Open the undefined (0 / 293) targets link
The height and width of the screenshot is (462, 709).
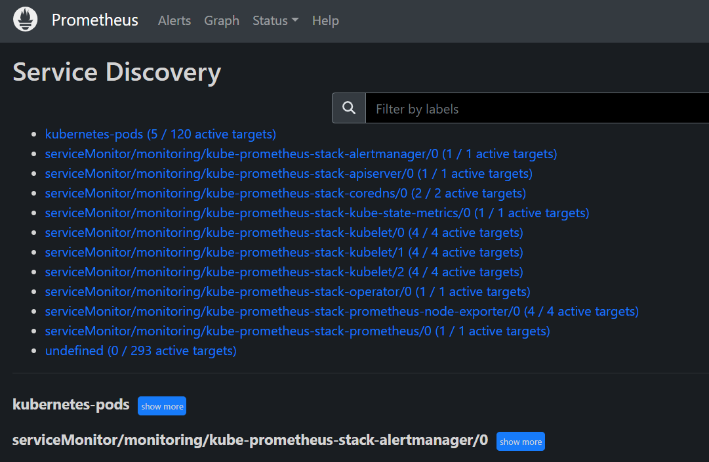point(140,350)
